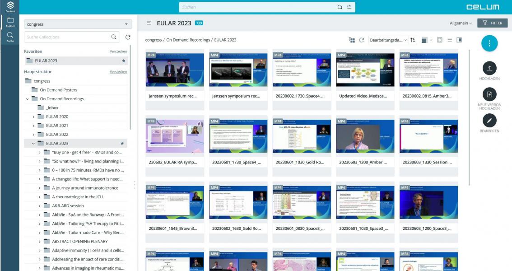
Task: Click the collections tree vertical scrollbar
Action: coord(130,88)
